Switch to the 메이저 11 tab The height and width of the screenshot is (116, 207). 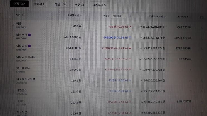click(40, 4)
